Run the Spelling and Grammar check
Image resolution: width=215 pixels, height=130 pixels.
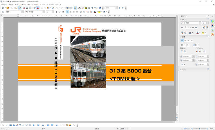tap(35, 8)
